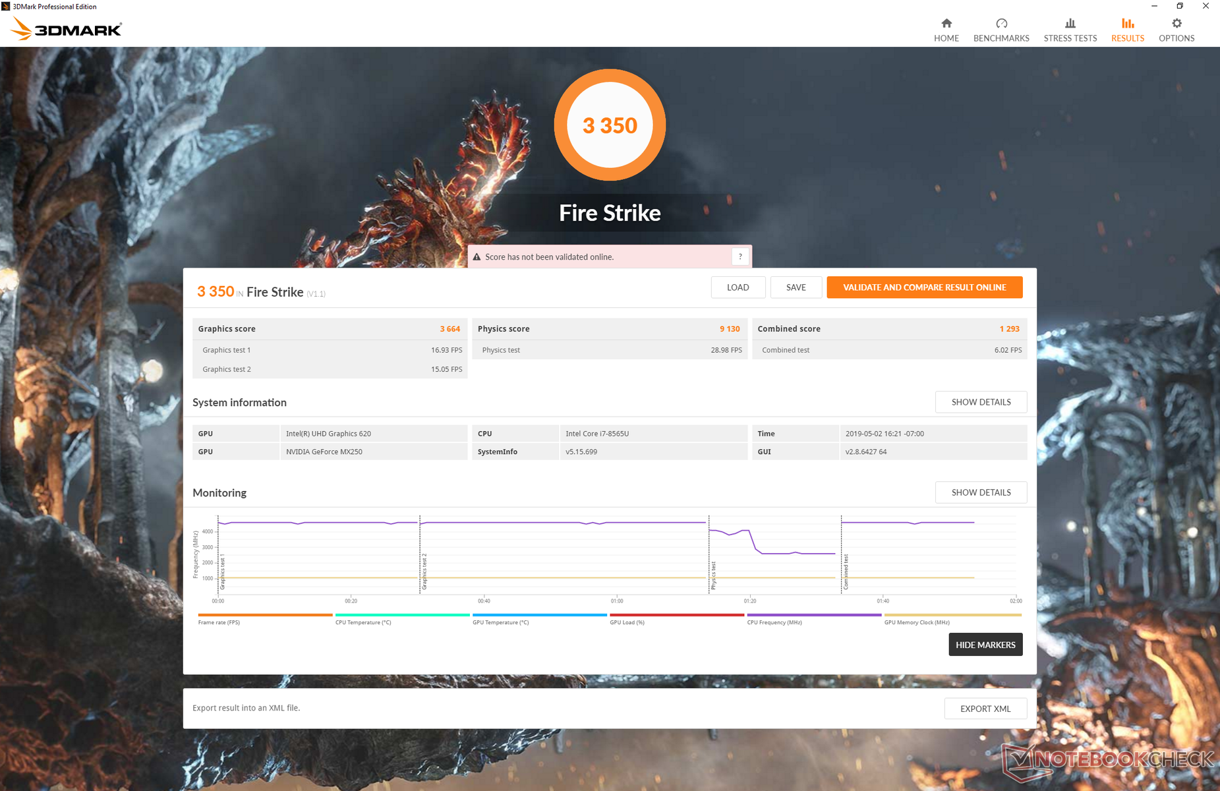Screen dimensions: 1220x791
Task: Click the Combined test timeline marker
Action: [846, 571]
